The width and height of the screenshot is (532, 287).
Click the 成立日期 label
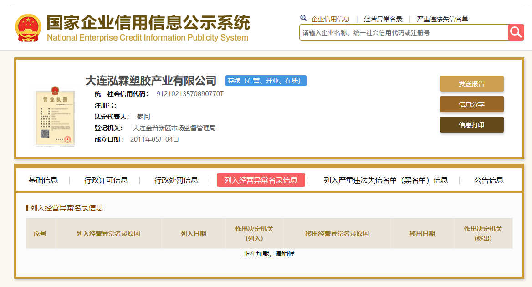tap(109, 139)
